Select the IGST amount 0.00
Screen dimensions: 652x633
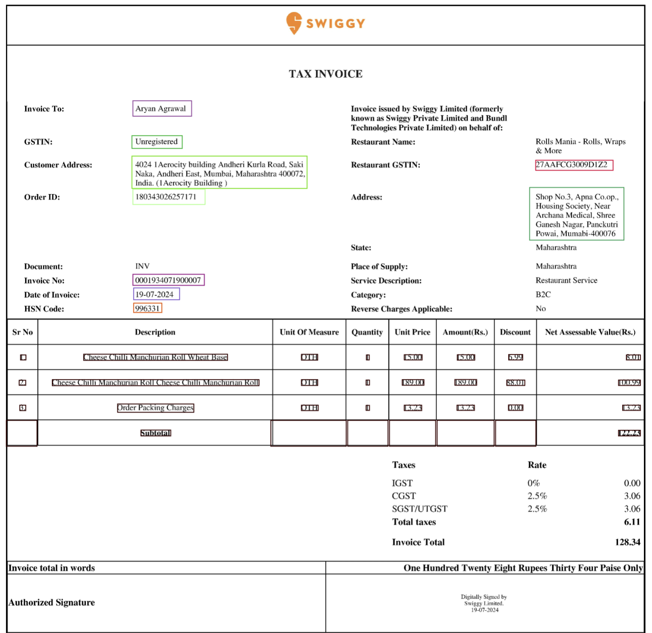pos(632,483)
